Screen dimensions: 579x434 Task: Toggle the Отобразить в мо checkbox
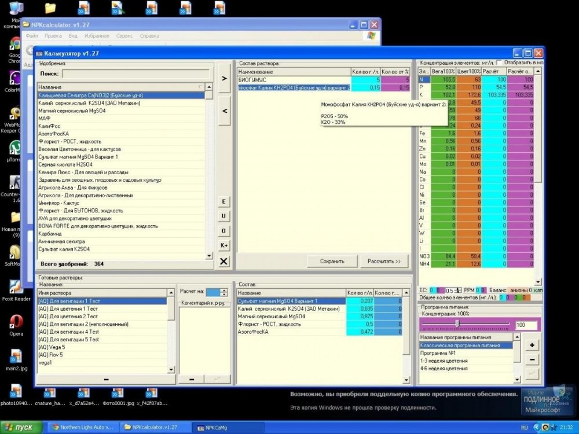pyautogui.click(x=499, y=62)
